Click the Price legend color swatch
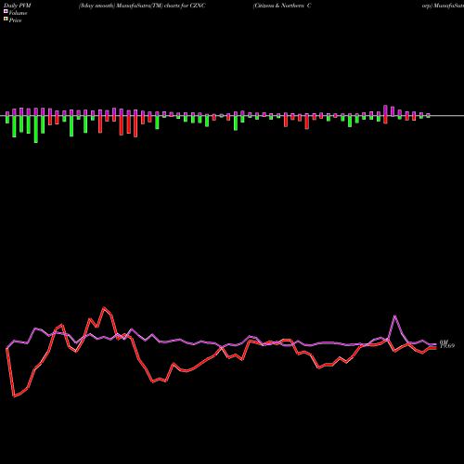The height and width of the screenshot is (464, 464). 6,19
